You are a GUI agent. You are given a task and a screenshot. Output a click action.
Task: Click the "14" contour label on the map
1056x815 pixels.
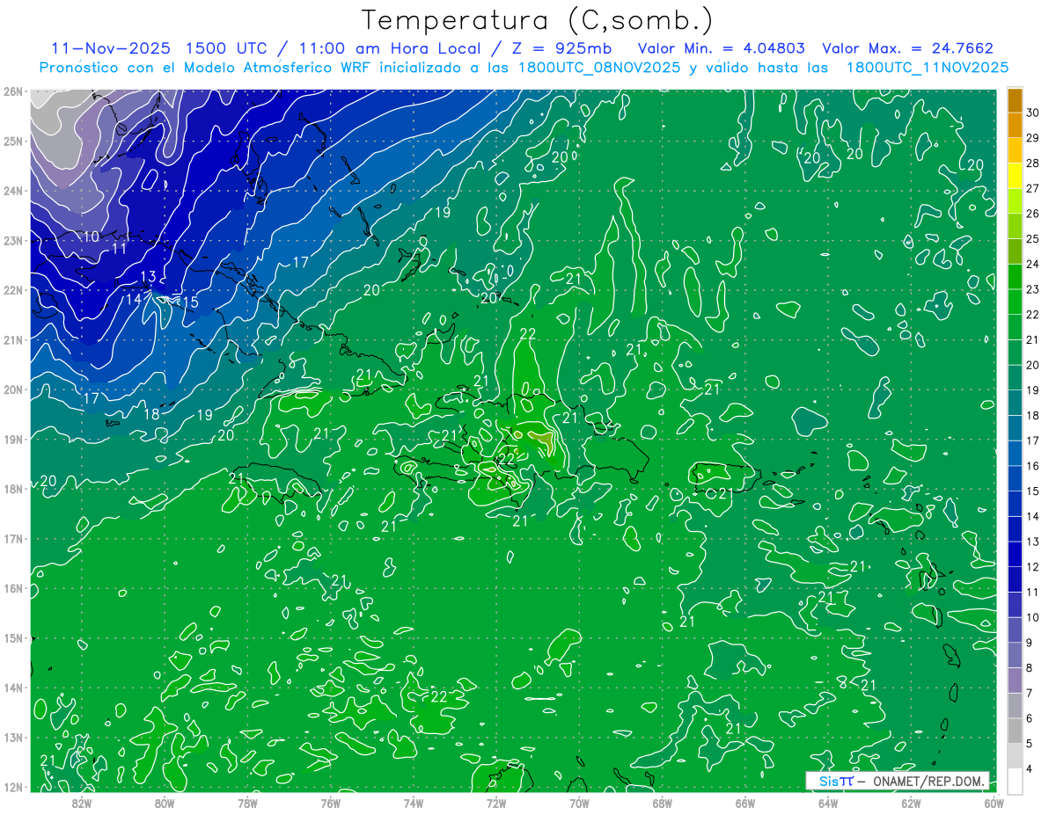134,299
